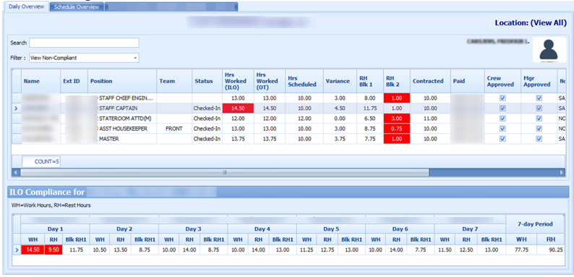
Task: Sort by the Paid column header
Action: click(x=468, y=81)
